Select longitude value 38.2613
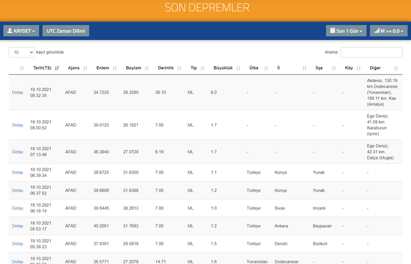This screenshot has width=411, height=264. coord(131,208)
